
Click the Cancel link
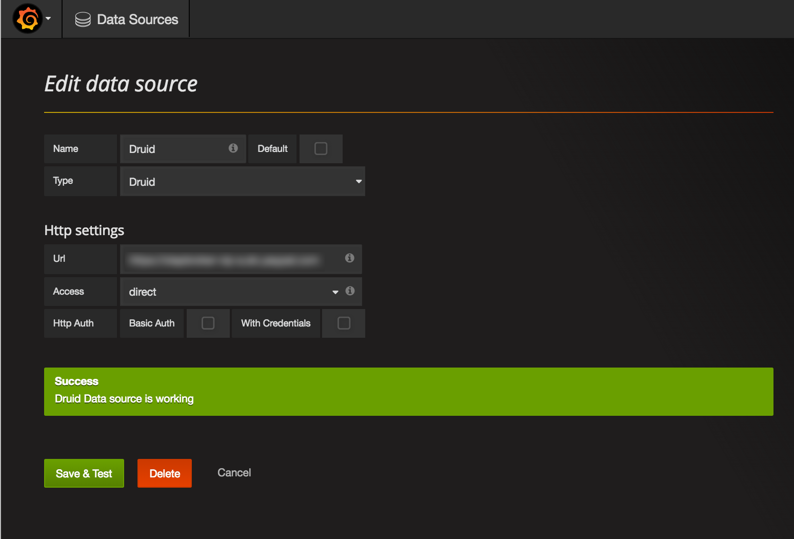coord(234,473)
